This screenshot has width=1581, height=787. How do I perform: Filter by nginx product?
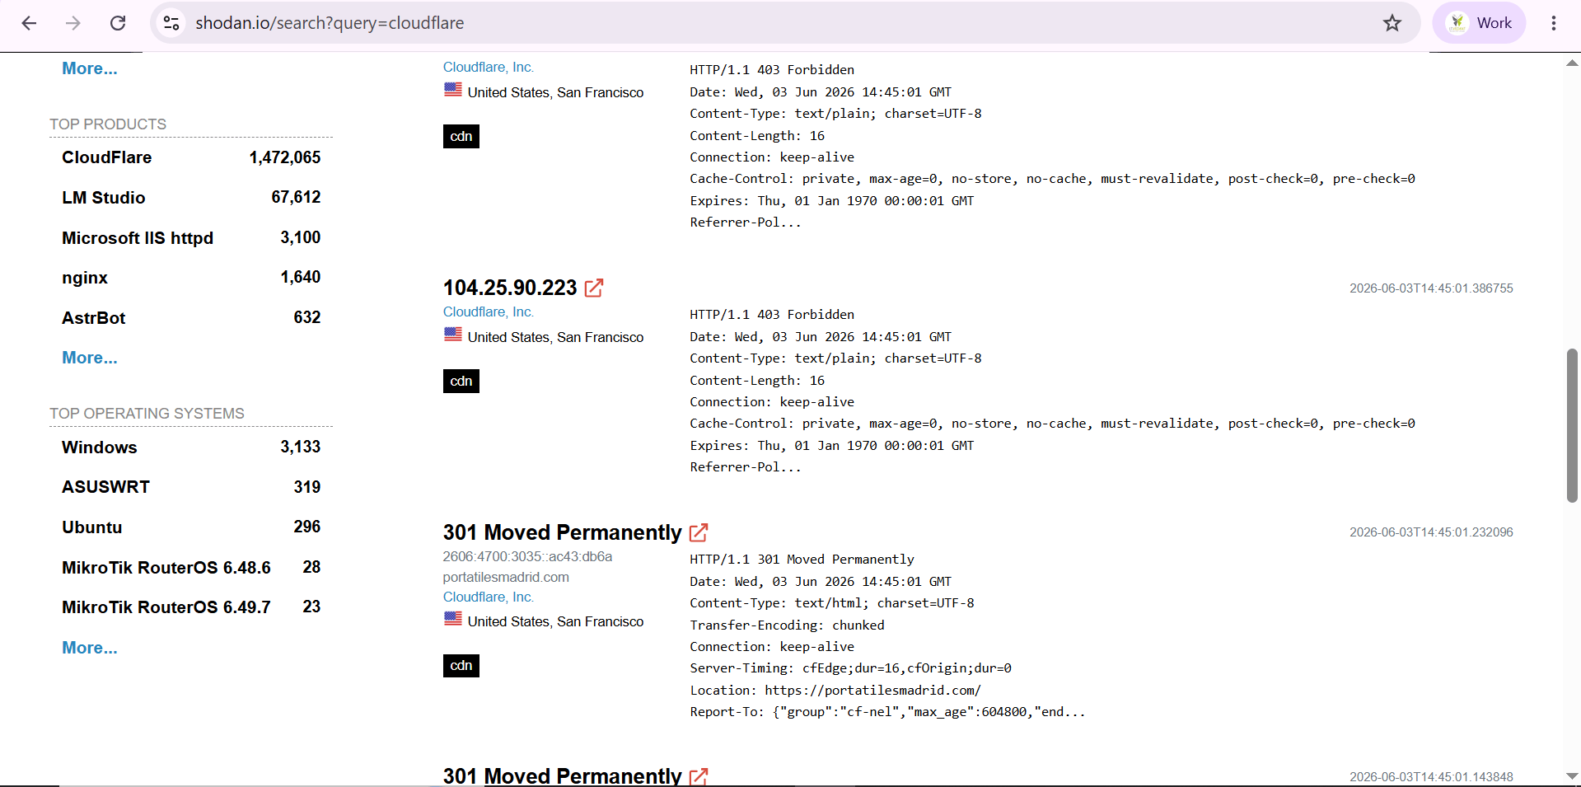point(85,278)
